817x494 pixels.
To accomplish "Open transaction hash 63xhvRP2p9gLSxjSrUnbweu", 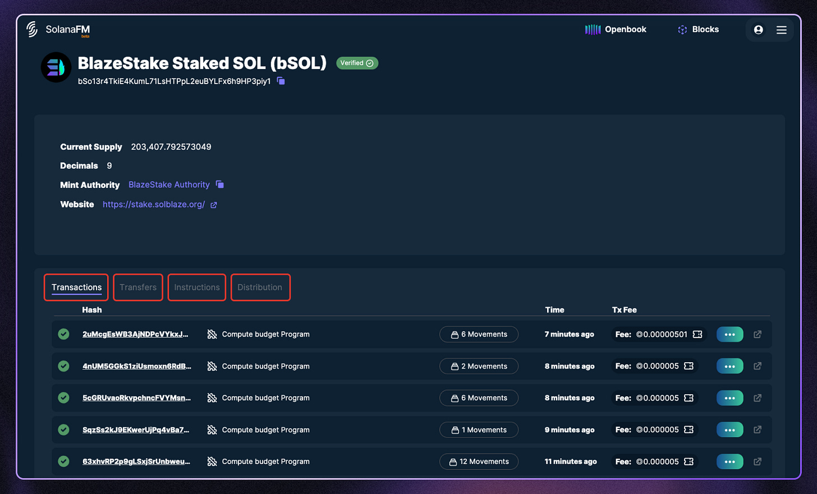I will click(x=136, y=461).
